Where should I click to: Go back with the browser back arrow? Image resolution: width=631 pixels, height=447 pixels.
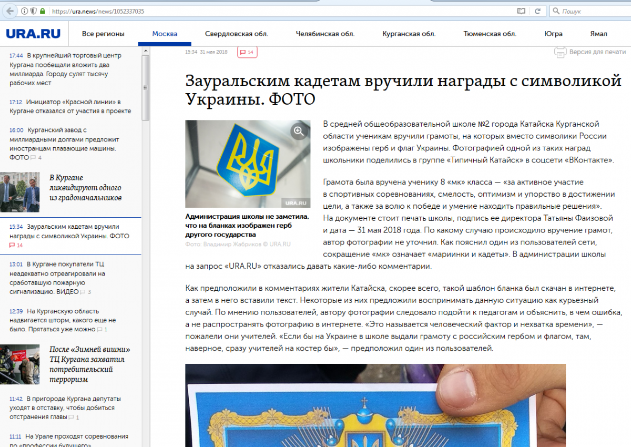[x=10, y=11]
